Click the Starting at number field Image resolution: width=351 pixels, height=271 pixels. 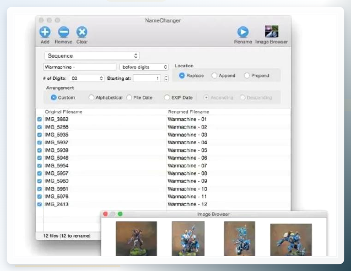[147, 78]
